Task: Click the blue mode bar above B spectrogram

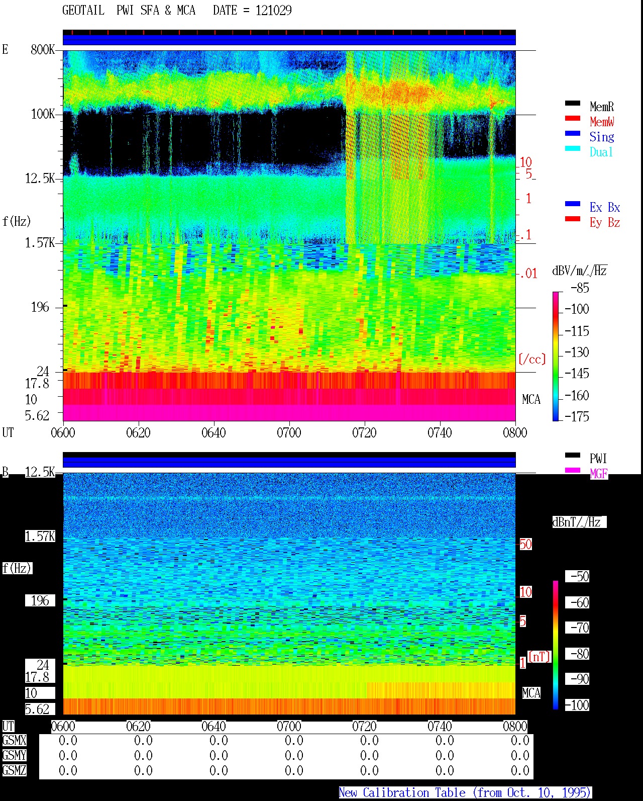Action: pyautogui.click(x=289, y=462)
